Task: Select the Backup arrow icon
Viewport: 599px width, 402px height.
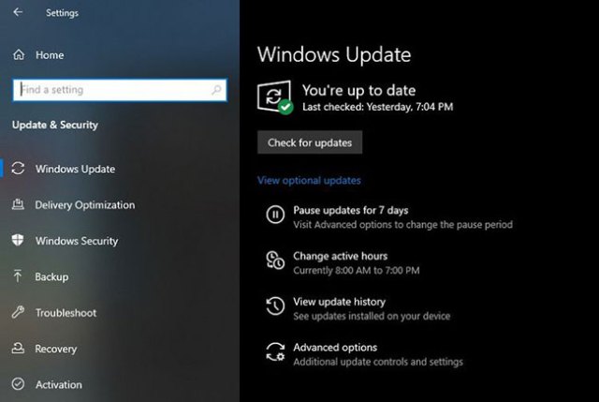Action: [18, 276]
